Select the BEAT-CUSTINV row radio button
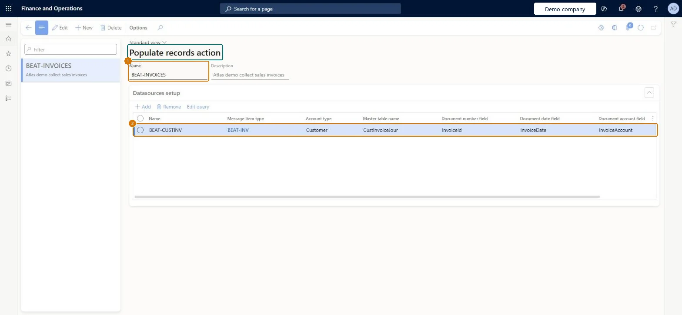The width and height of the screenshot is (682, 315). (140, 130)
